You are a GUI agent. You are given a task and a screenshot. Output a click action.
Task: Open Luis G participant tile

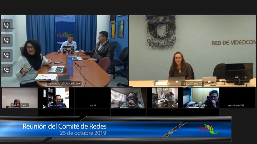click(92, 98)
